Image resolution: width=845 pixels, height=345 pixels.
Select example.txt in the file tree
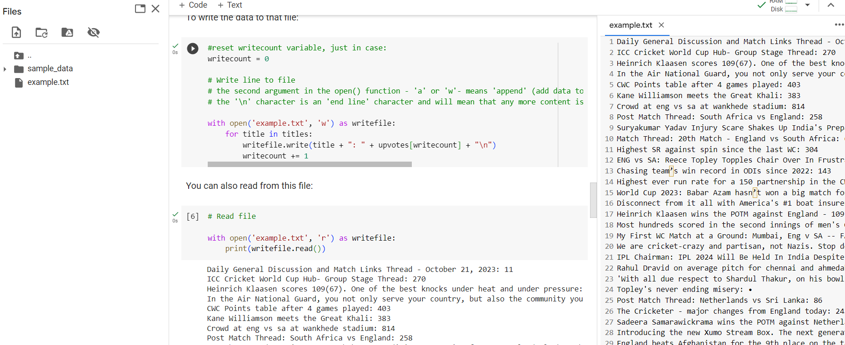pos(48,82)
